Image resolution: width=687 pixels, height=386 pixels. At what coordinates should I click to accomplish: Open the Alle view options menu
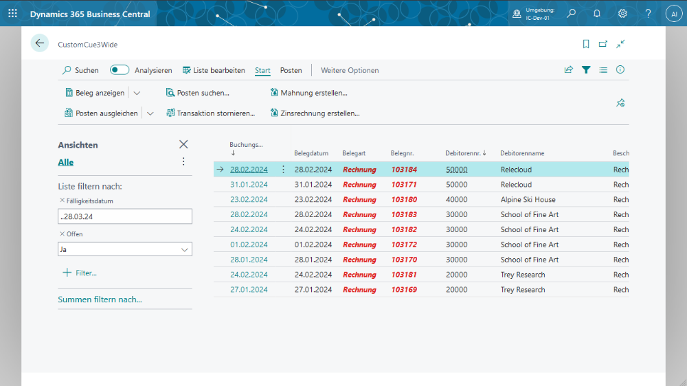click(183, 161)
